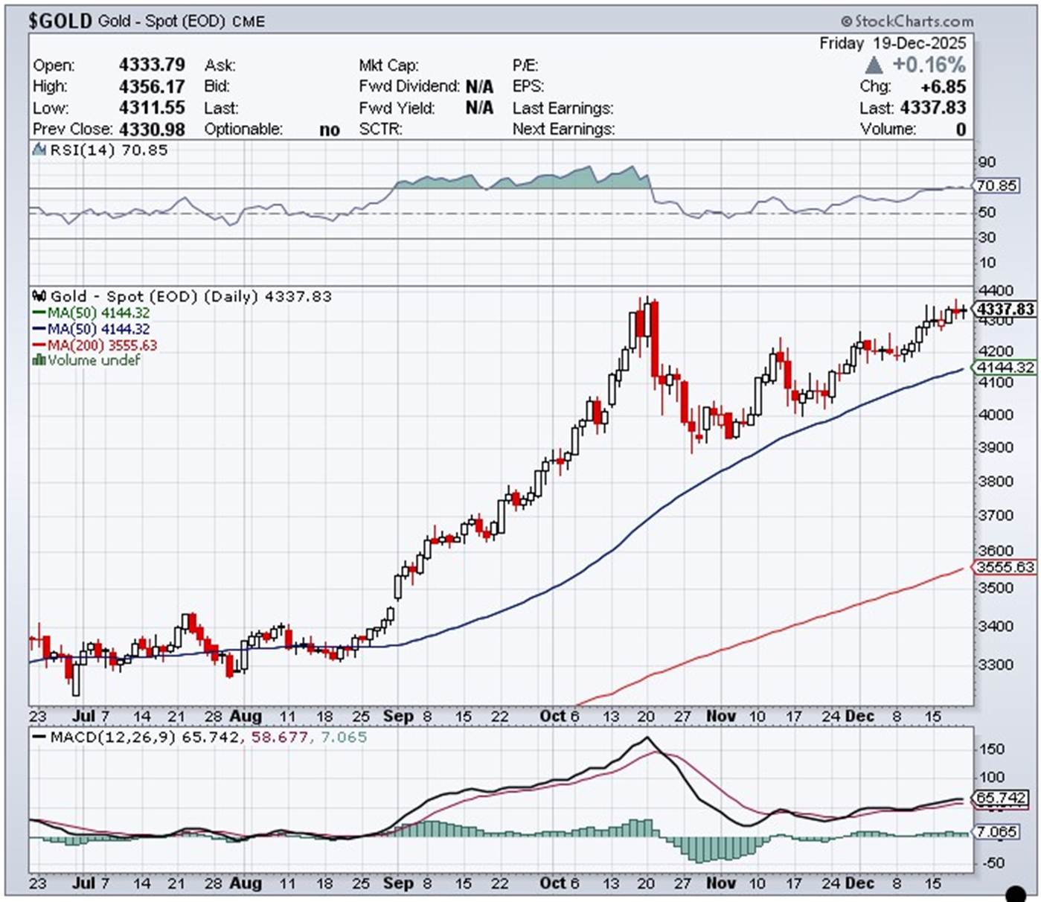
Task: Click the RSI(14) area chart icon
Action: [39, 150]
